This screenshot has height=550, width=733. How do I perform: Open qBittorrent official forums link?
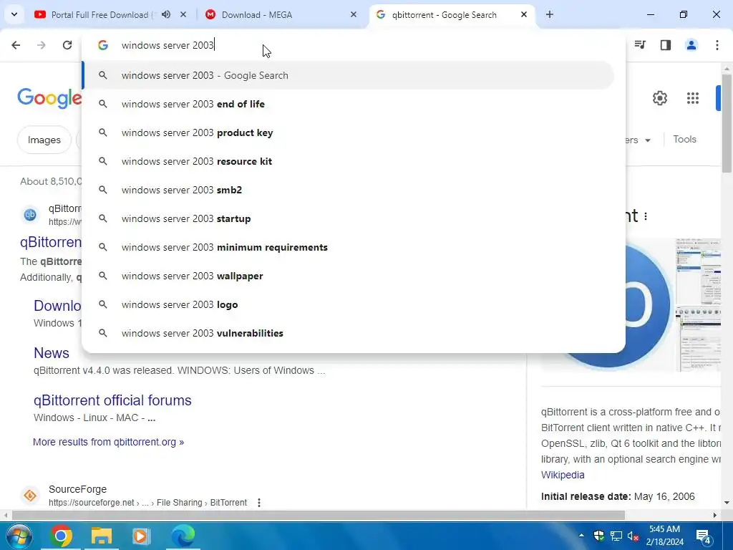[112, 400]
